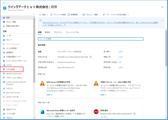Switch to the main プロパティ tab
The height and width of the screenshot is (120, 168).
tap(58, 32)
